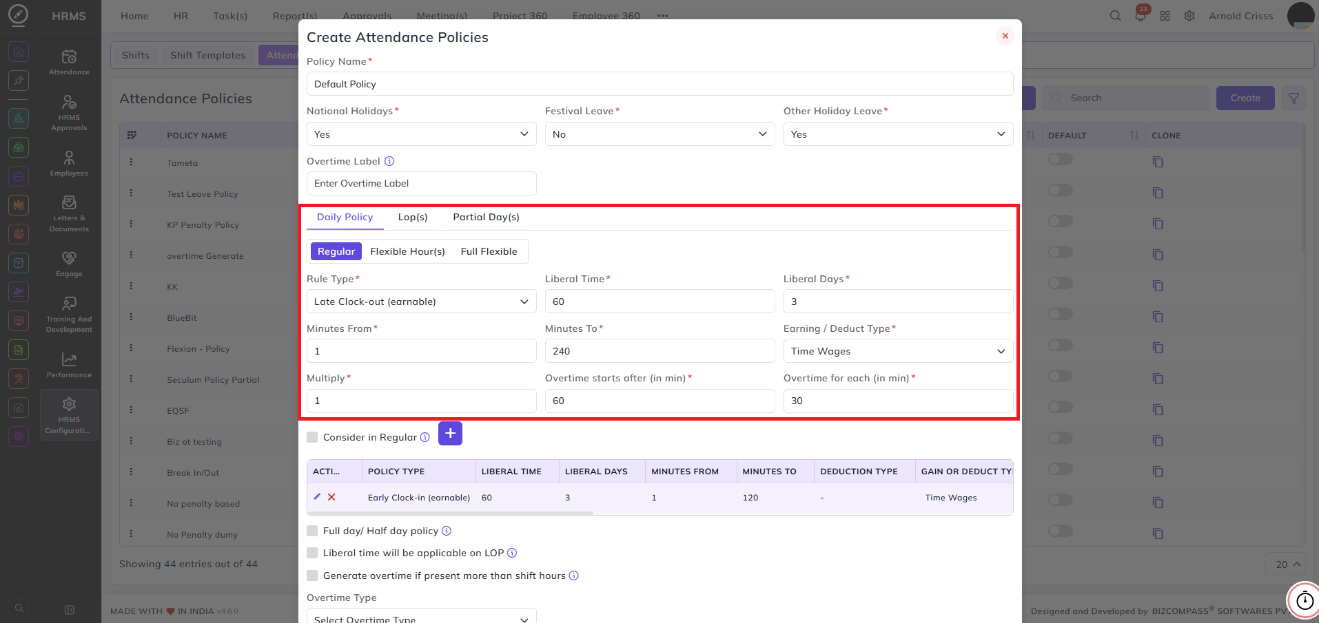Open Letters & Documents sidebar section
This screenshot has height=623, width=1319.
coord(69,213)
